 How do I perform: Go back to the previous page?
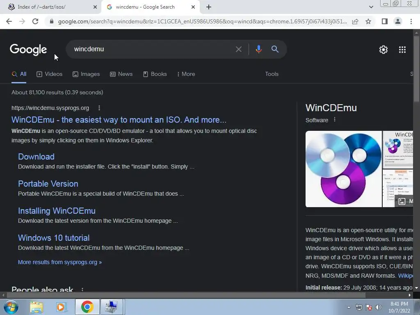click(x=9, y=21)
